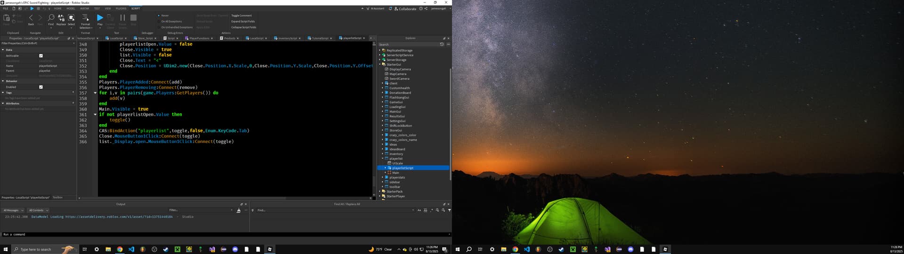The width and height of the screenshot is (904, 254).
Task: Select On Unhandled Exceptions option
Action: tap(176, 27)
